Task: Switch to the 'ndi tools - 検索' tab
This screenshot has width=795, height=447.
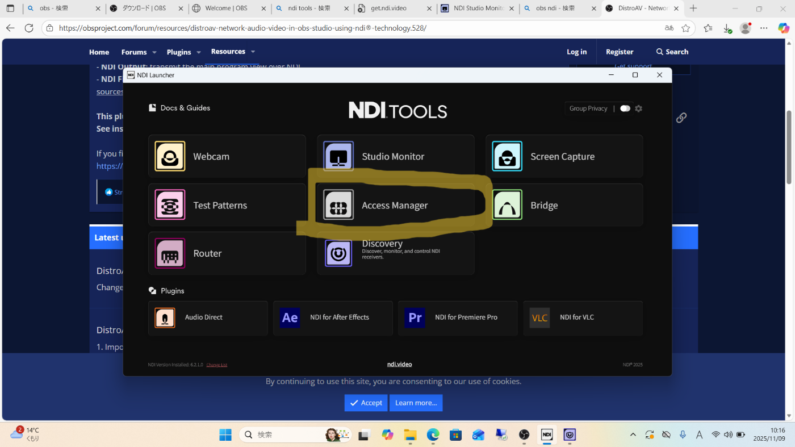Action: (x=312, y=9)
